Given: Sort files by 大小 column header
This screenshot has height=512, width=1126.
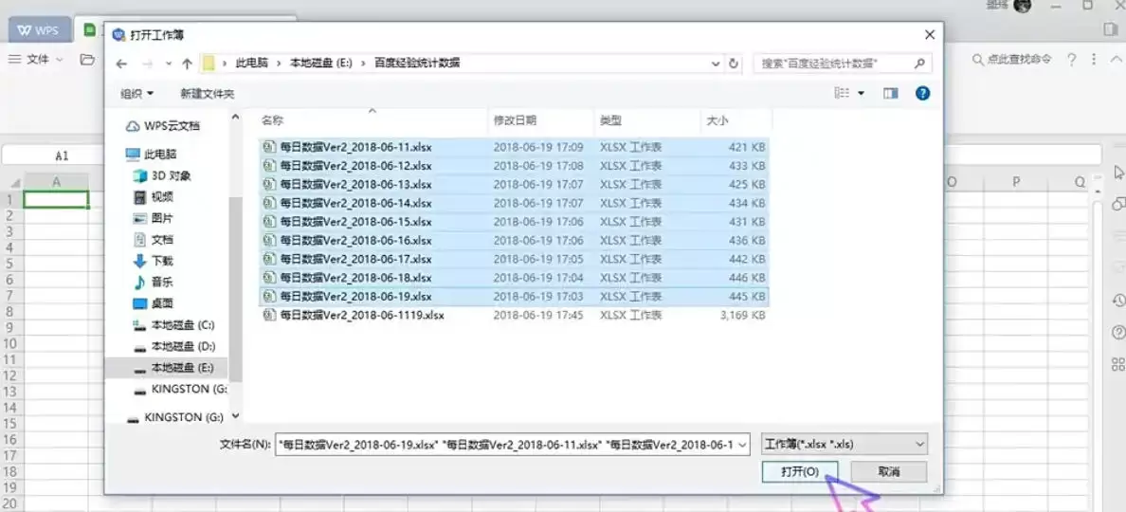Looking at the screenshot, I should [x=717, y=121].
